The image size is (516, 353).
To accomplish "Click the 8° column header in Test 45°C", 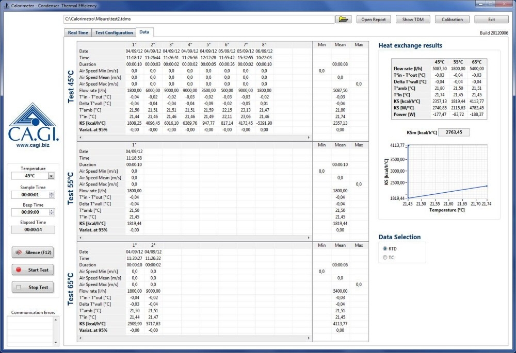I will tap(264, 44).
